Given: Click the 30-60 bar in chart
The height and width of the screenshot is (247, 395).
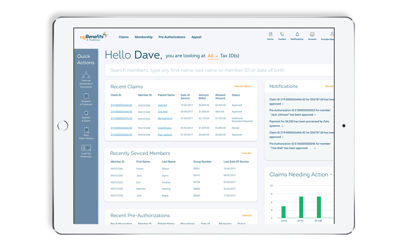Looking at the screenshot, I should [x=283, y=212].
